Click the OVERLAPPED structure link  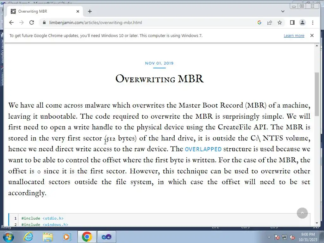click(x=203, y=149)
